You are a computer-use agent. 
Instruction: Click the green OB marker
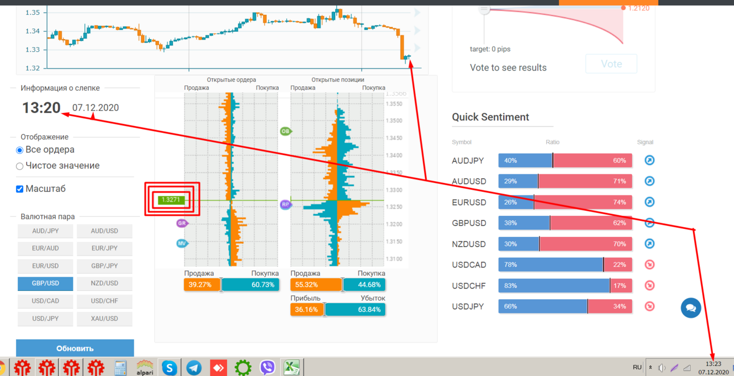tap(286, 131)
